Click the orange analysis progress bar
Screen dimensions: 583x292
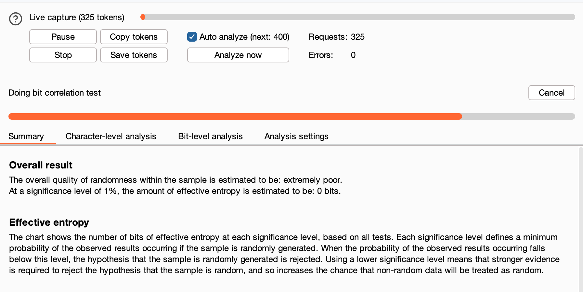tap(234, 116)
